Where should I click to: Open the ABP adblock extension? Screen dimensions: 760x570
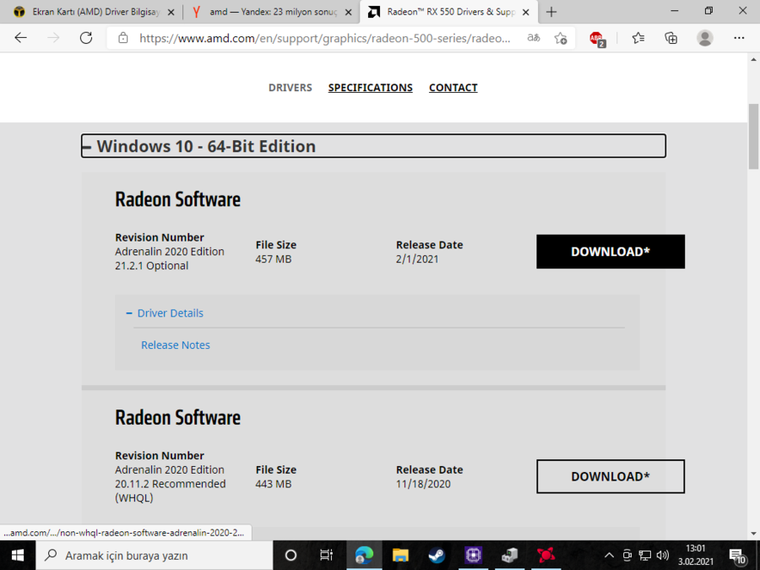pyautogui.click(x=597, y=39)
